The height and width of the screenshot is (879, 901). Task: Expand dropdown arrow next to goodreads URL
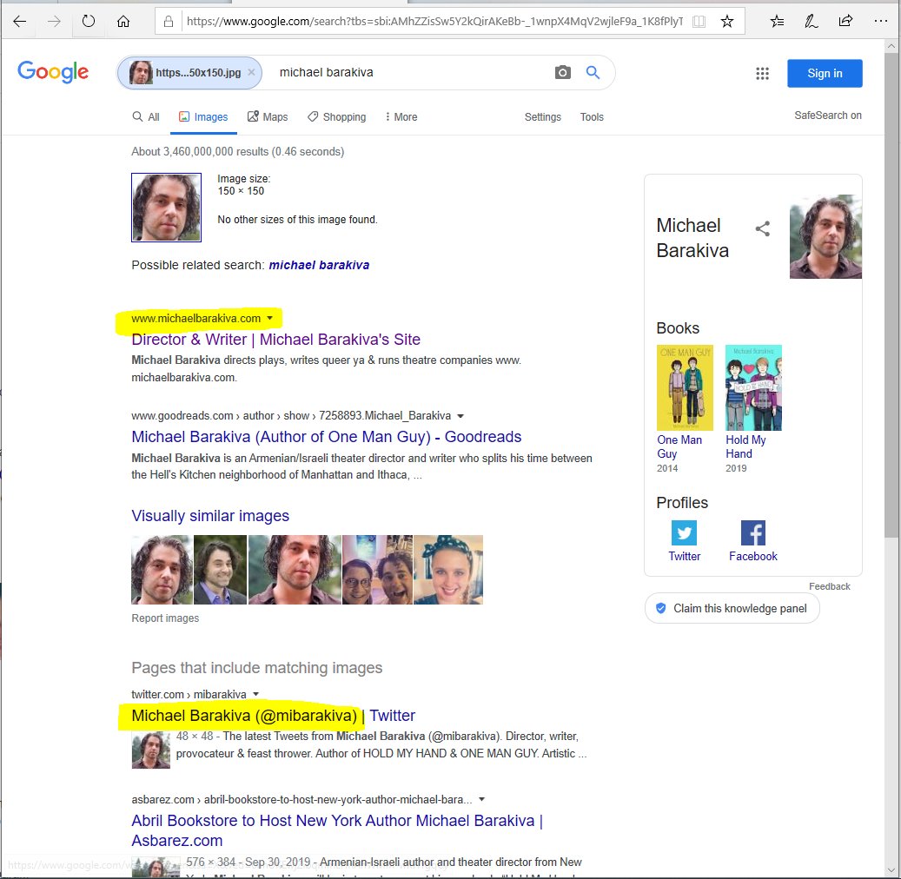coord(460,416)
